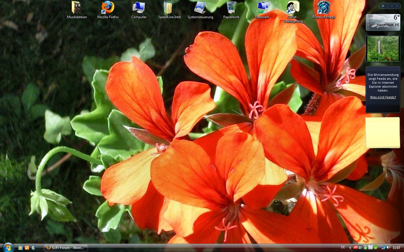Image resolution: width=404 pixels, height=252 pixels.
Task: Click the yellow sticky note gadget
Action: tap(383, 132)
